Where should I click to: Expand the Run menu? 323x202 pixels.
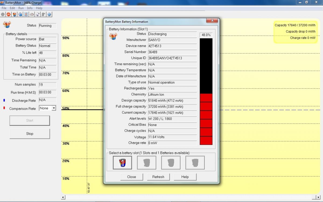click(21, 8)
